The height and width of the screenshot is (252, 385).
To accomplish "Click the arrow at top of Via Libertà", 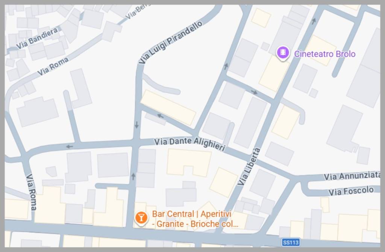I will coord(314,21).
